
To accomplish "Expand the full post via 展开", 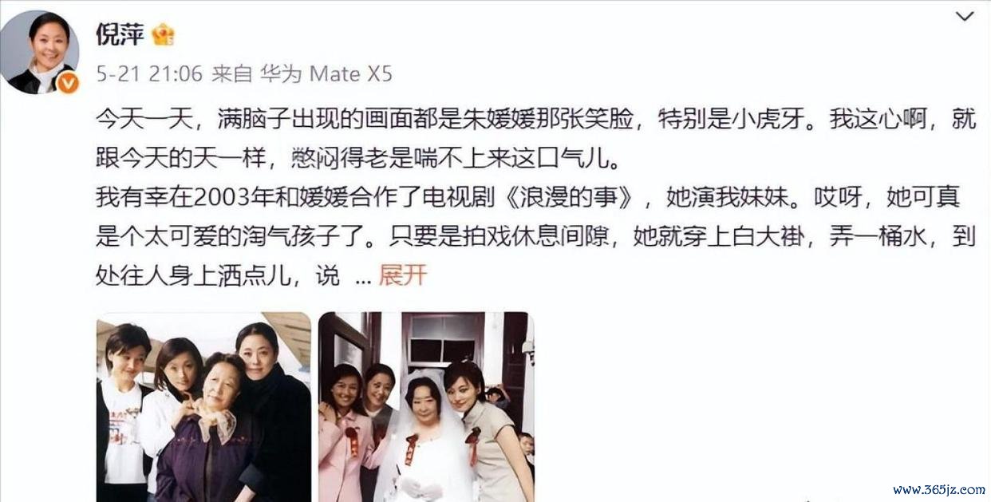I will [x=403, y=275].
